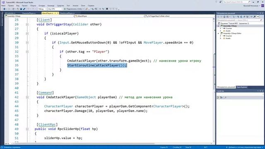Collapse the Assembly-CSharp-Editor project node
The height and width of the screenshot is (149, 265).
(x=218, y=34)
